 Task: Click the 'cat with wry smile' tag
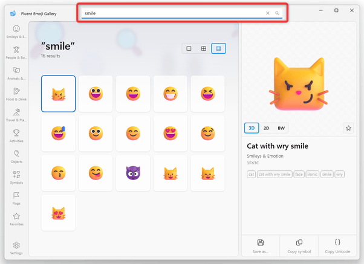click(275, 174)
